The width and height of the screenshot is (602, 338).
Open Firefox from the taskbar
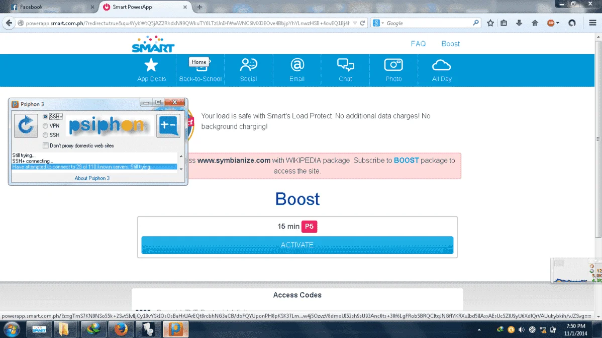pyautogui.click(x=121, y=329)
